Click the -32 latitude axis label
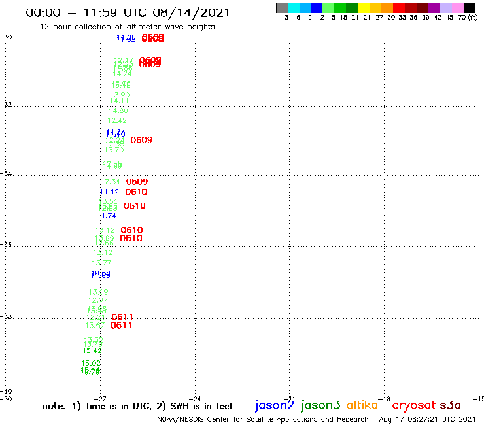The height and width of the screenshot is (425, 484). pos(7,105)
